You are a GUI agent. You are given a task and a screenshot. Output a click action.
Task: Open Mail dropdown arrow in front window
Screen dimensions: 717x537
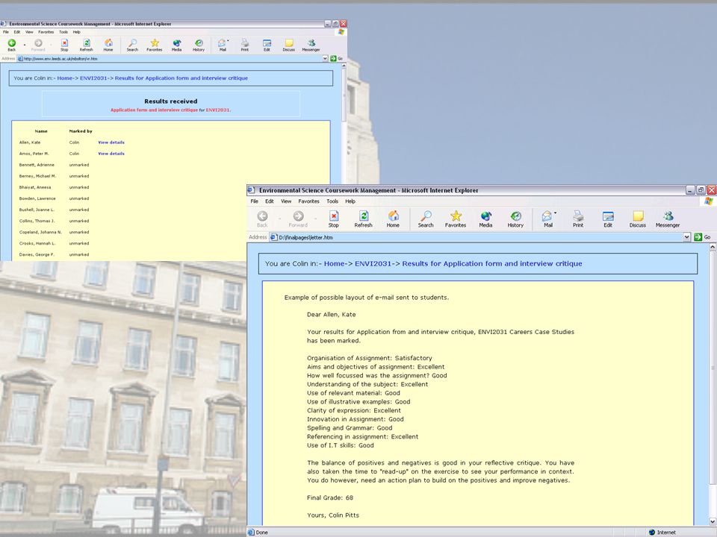coord(555,213)
